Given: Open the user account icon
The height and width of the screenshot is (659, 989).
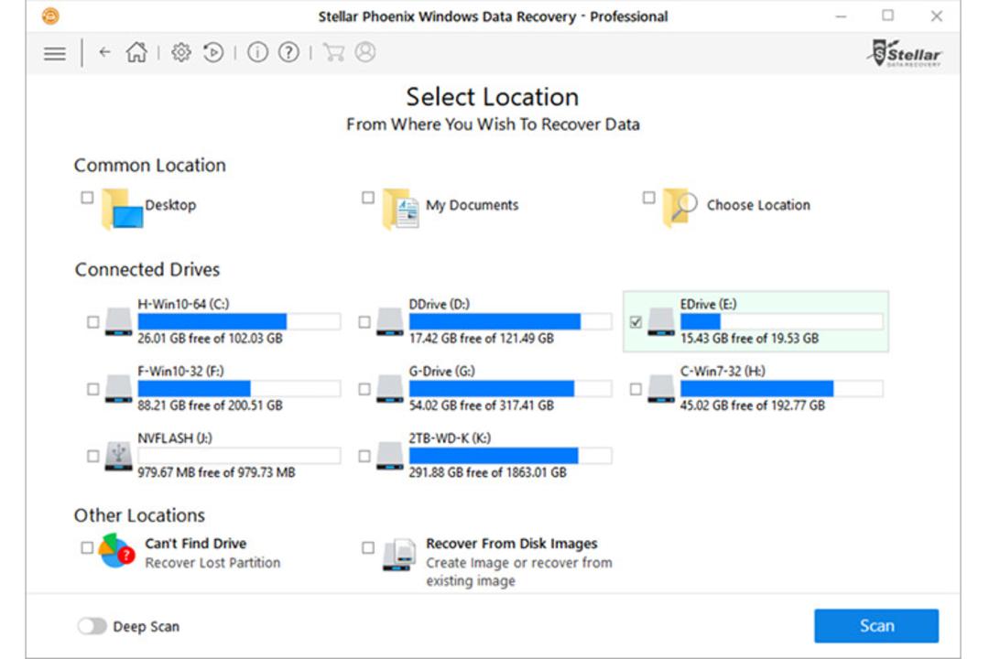Looking at the screenshot, I should point(365,52).
